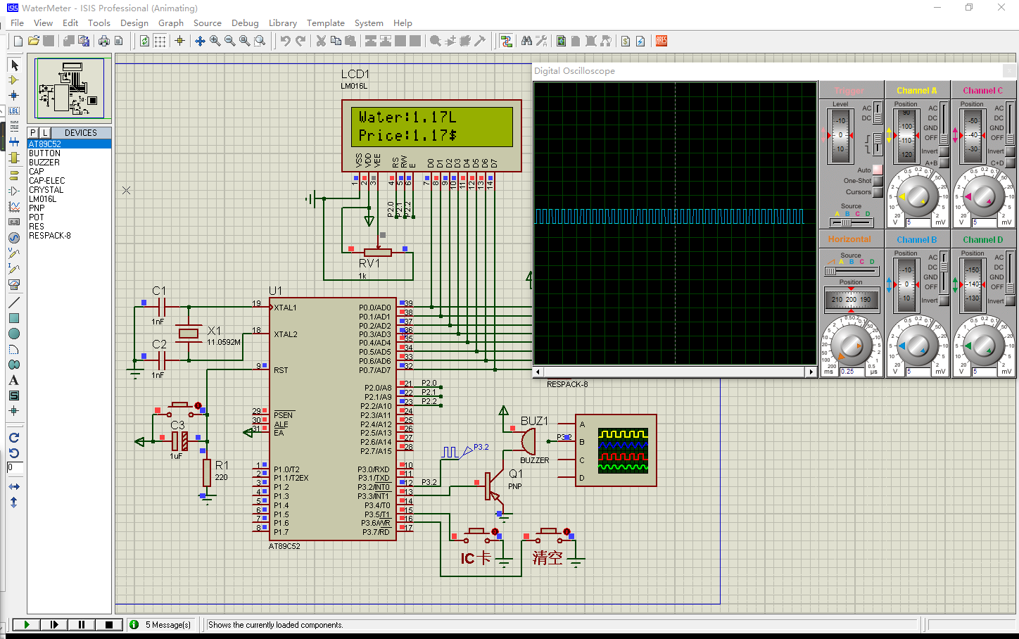The width and height of the screenshot is (1019, 639).
Task: Toggle Channel C Invert button
Action: tap(1011, 151)
